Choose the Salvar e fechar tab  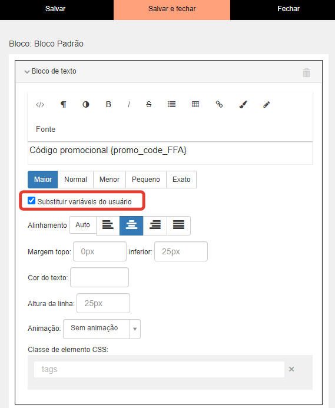(x=172, y=10)
